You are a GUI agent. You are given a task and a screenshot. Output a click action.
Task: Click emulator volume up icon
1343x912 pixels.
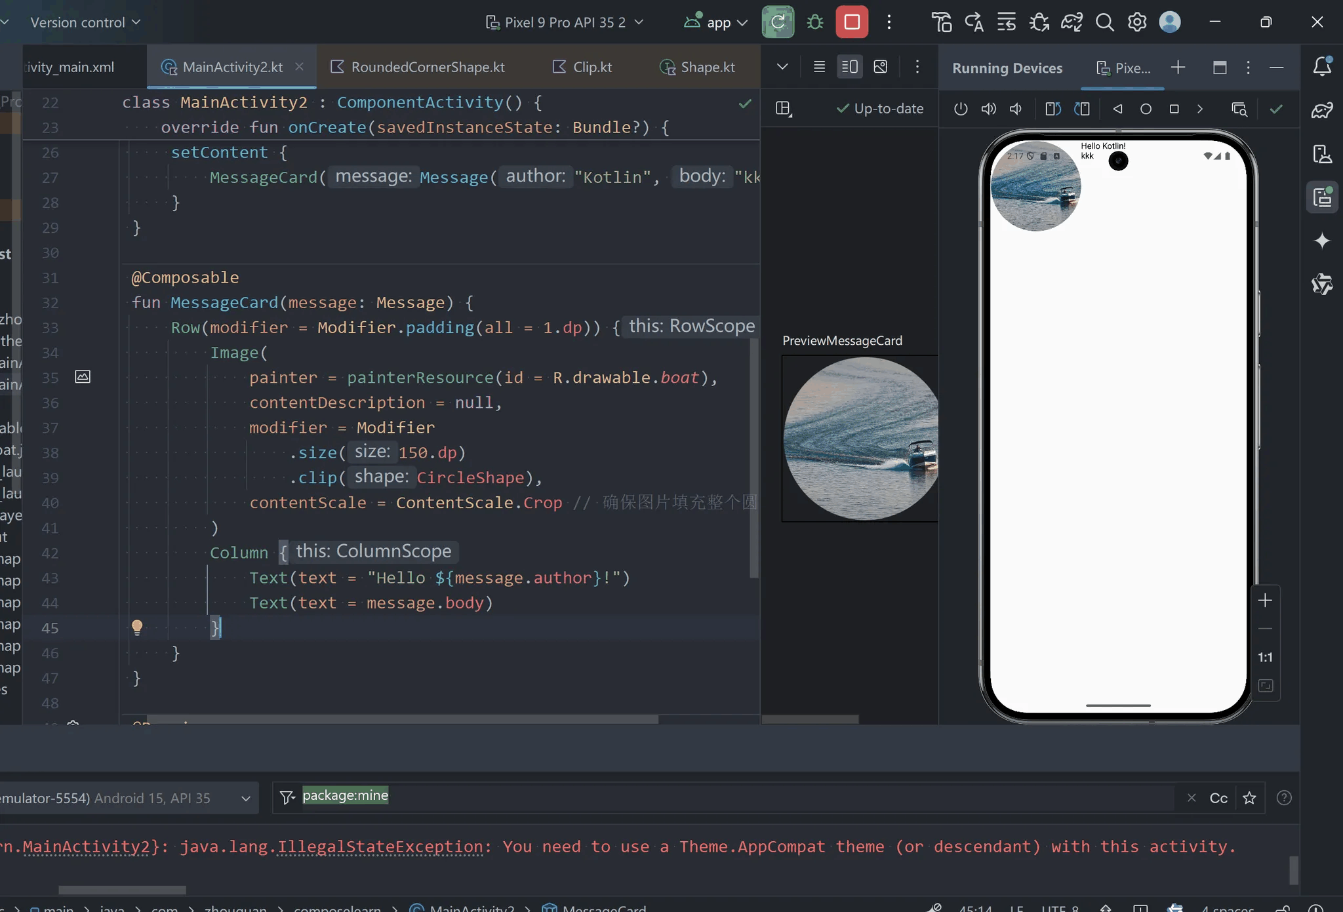coord(988,109)
